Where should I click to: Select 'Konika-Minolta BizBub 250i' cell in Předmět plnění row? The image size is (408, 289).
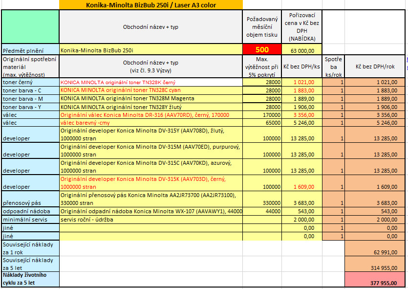tap(151, 49)
